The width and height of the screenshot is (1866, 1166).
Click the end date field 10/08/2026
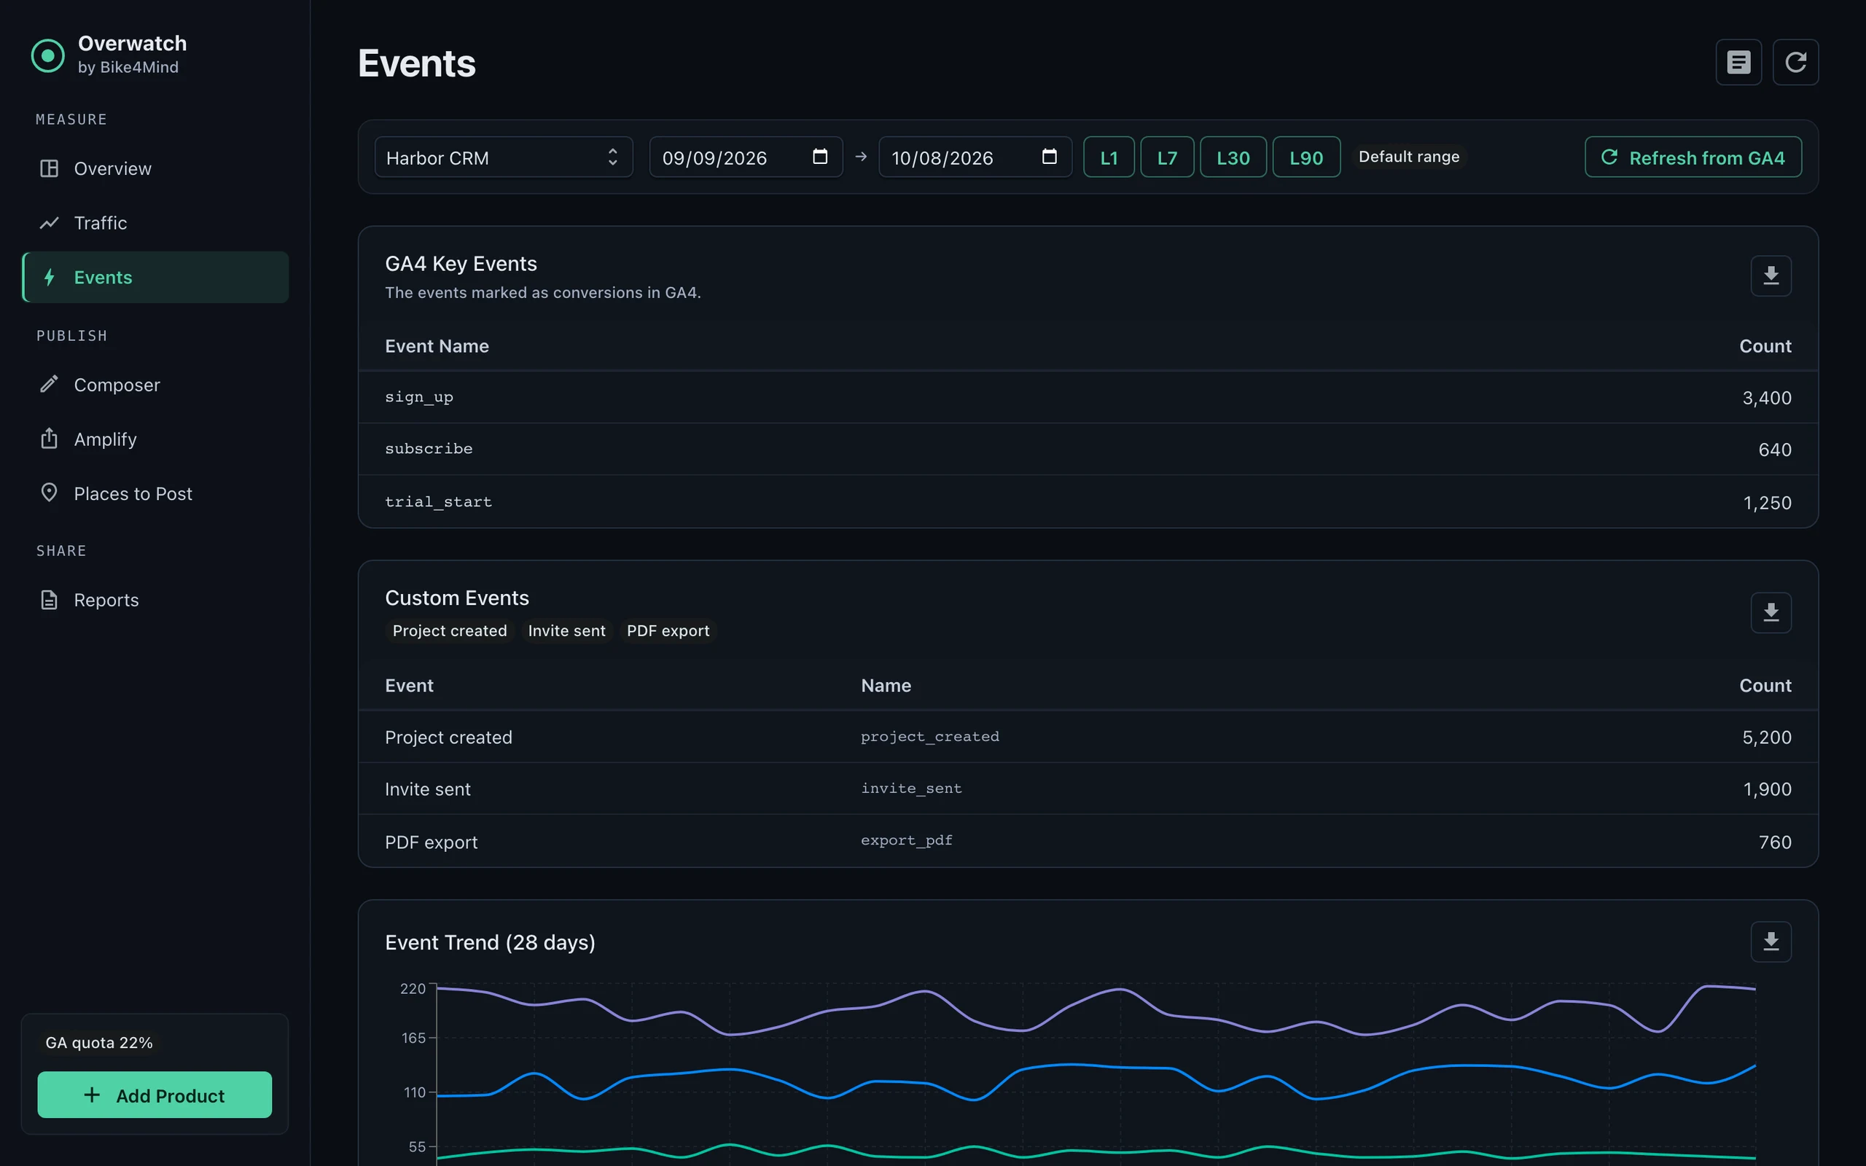click(x=975, y=157)
